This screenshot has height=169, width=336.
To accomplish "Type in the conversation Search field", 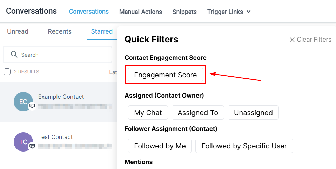I will click(x=63, y=55).
